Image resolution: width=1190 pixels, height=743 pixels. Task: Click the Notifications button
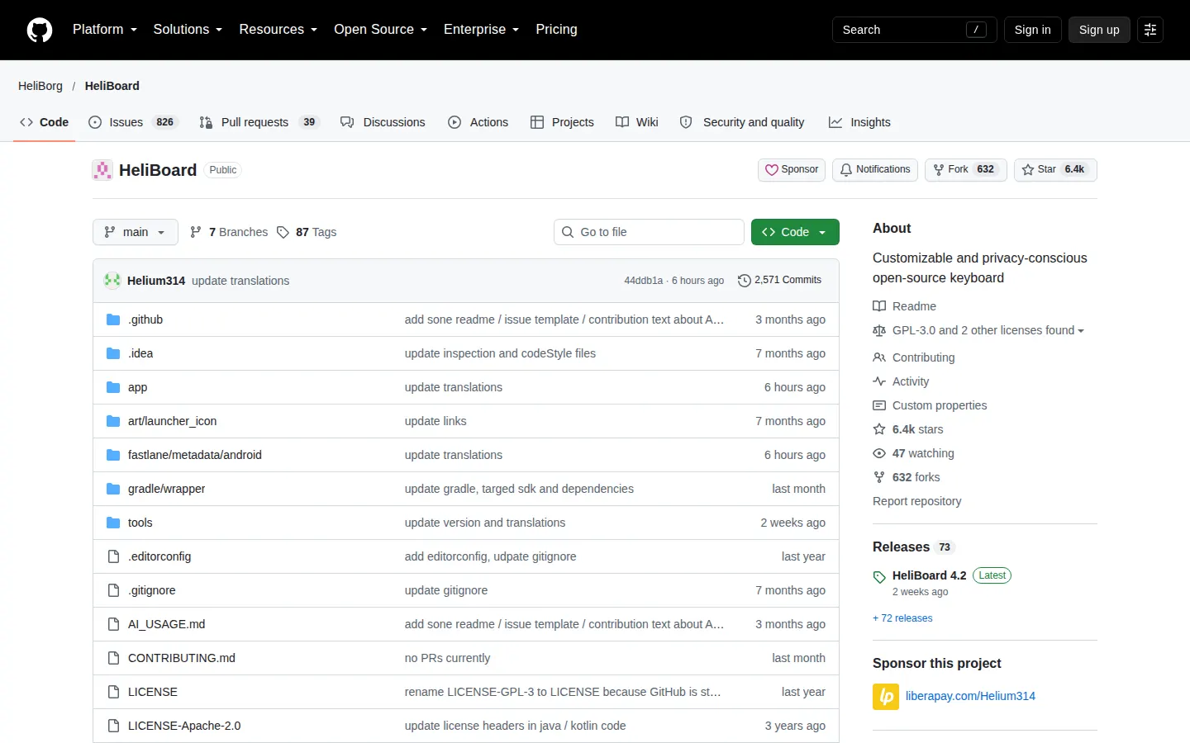[875, 170]
